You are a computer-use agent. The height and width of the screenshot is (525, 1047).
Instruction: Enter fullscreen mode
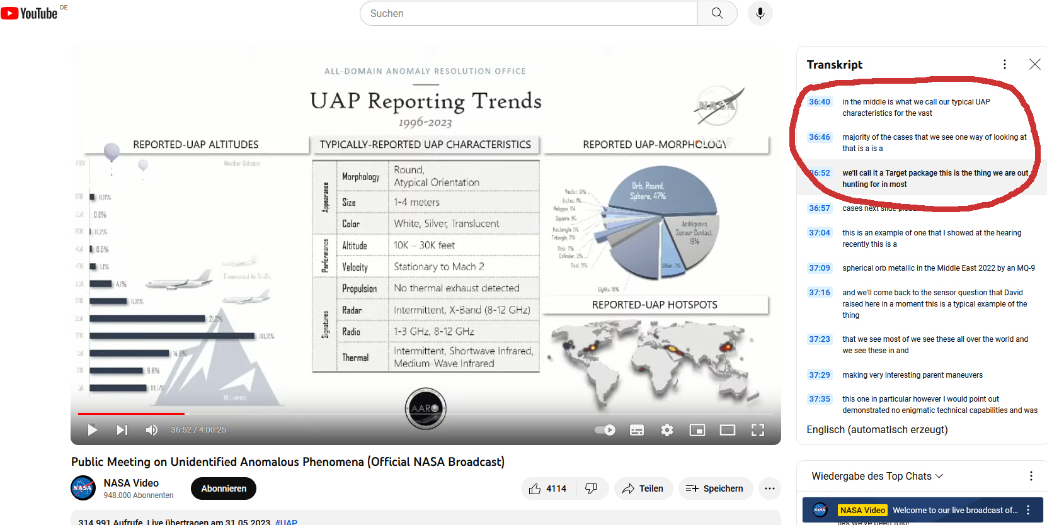758,430
